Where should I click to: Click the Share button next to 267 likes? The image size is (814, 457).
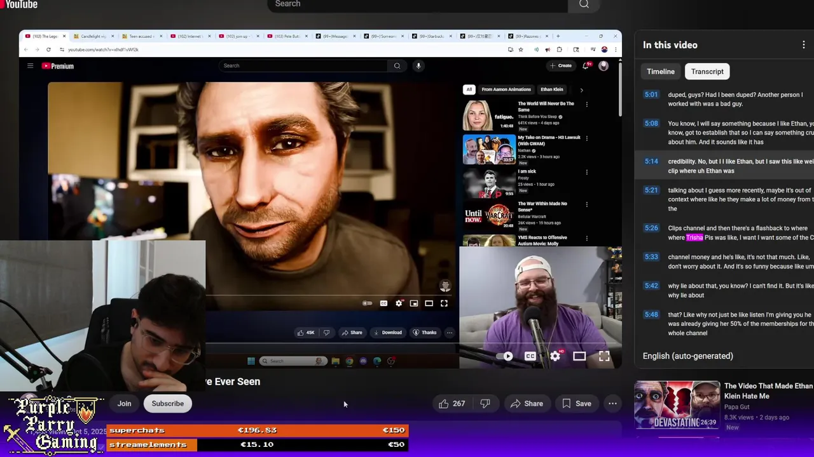pyautogui.click(x=527, y=404)
